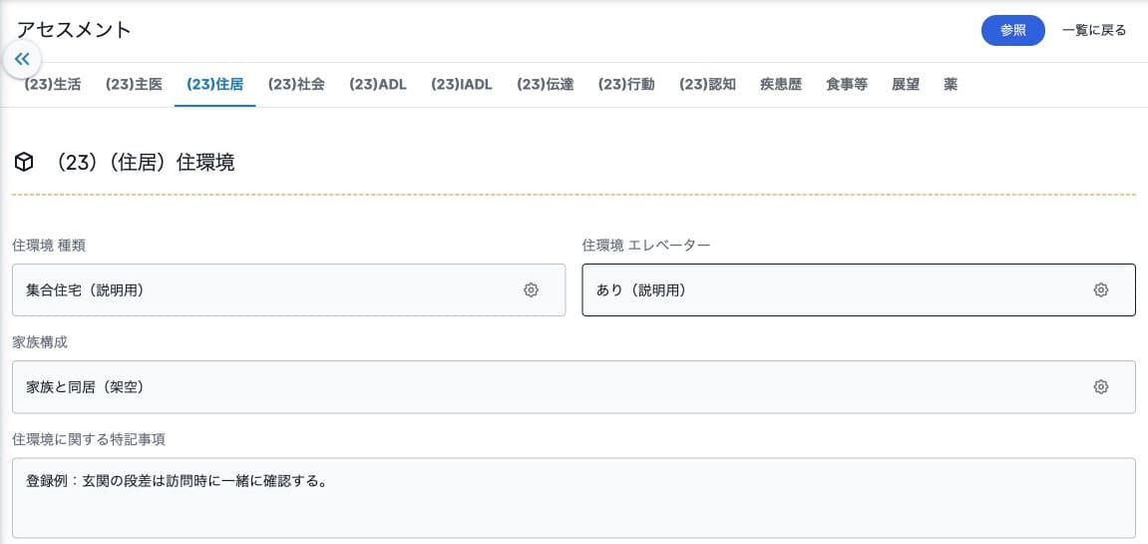Click the アセスメント page title

74,30
